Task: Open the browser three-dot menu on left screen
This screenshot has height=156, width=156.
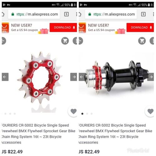Action: pos(76,14)
